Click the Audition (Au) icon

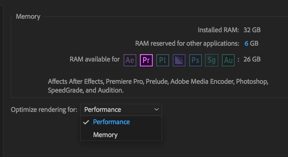pos(228,60)
